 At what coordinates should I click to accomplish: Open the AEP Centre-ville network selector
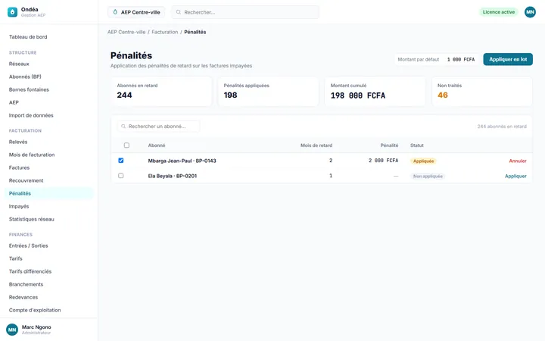tap(136, 12)
